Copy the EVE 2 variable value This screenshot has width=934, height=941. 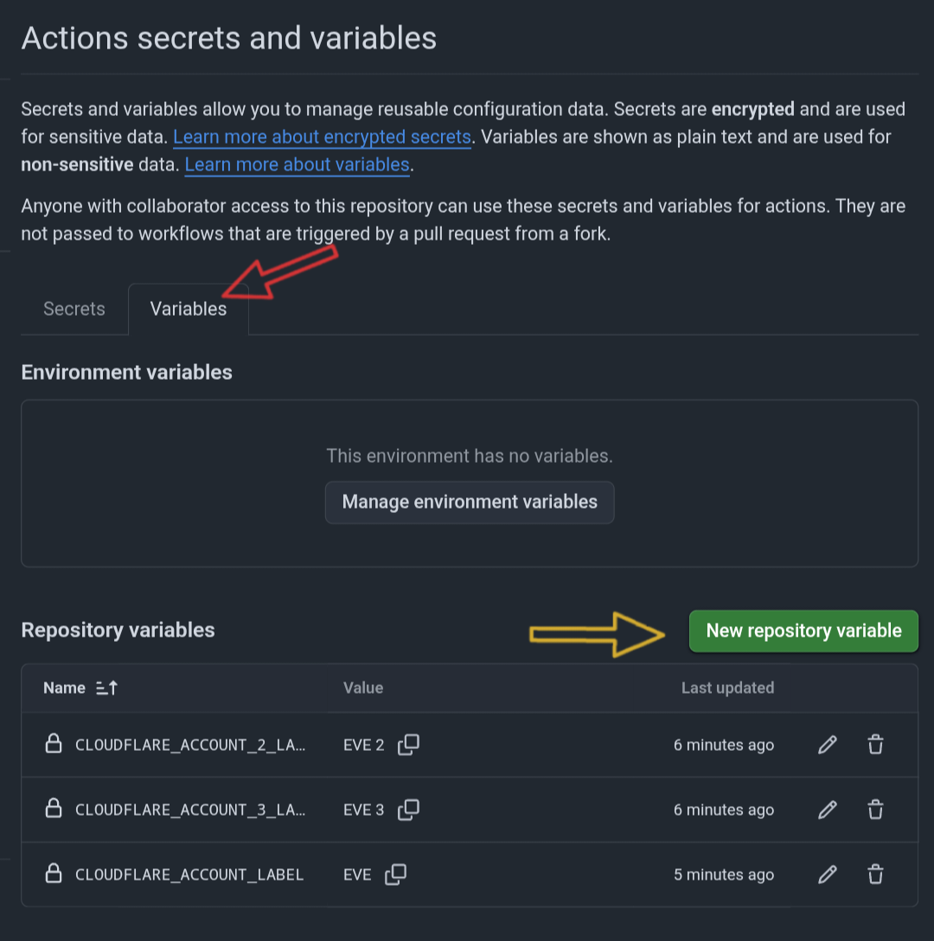(x=408, y=745)
